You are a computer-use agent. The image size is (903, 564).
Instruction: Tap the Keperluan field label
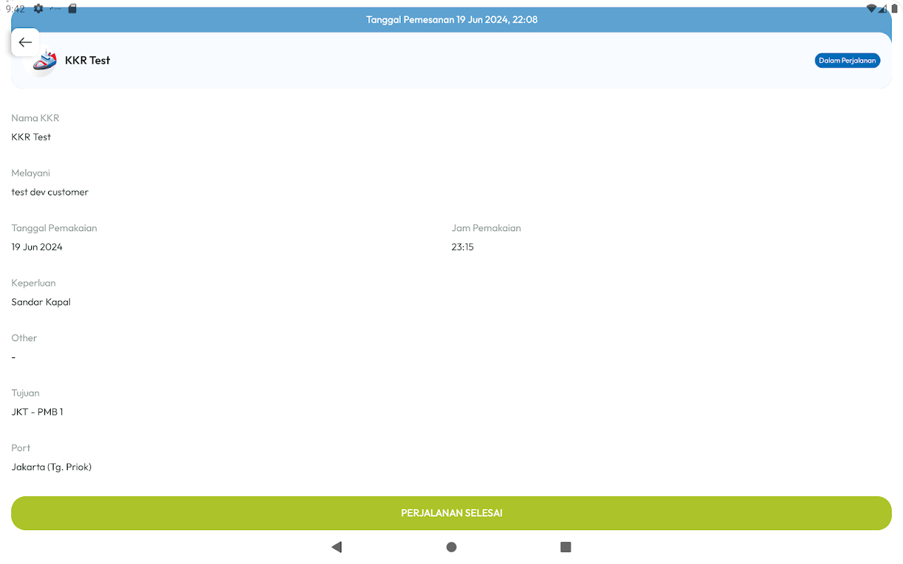tap(33, 283)
